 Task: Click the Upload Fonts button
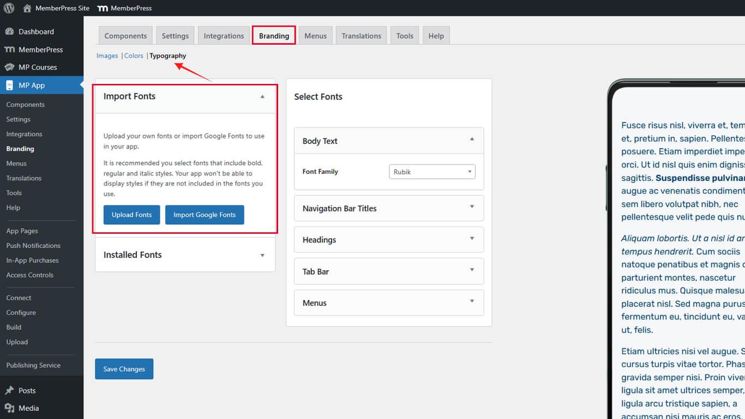[x=131, y=215]
